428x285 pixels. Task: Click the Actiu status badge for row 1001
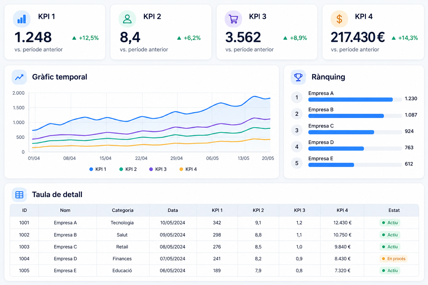(390, 223)
